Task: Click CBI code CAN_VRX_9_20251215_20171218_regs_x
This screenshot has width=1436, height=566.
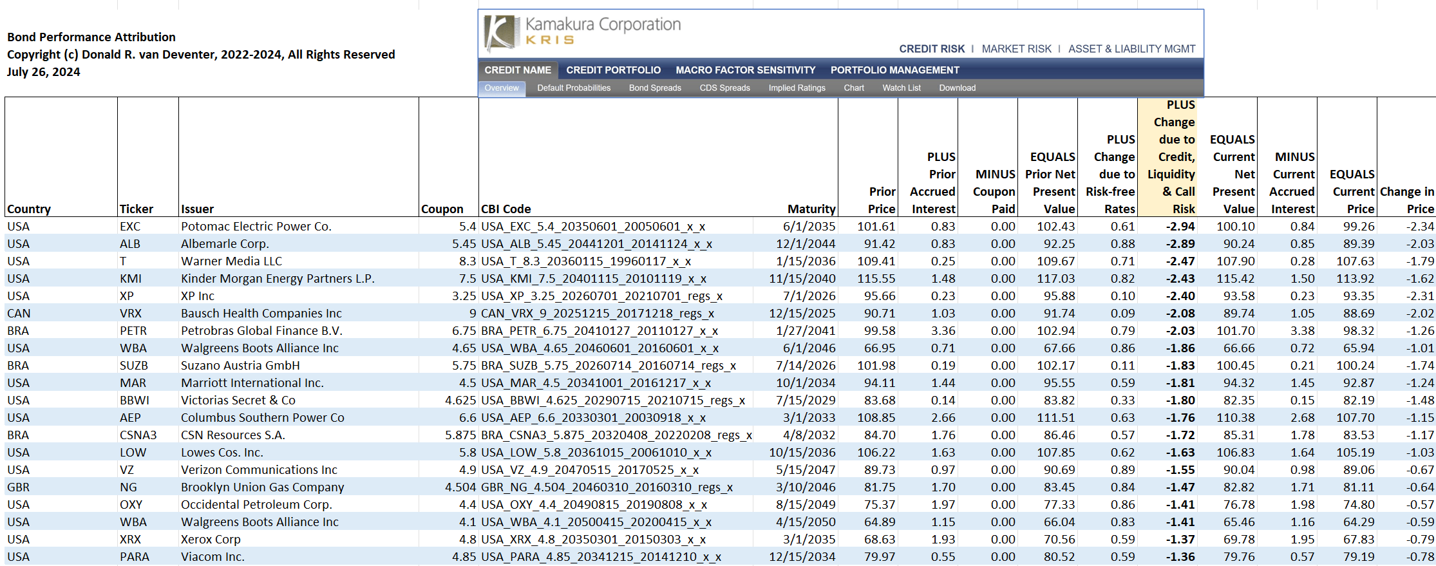Action: click(598, 314)
